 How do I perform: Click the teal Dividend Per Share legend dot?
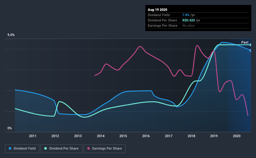pos(46,148)
